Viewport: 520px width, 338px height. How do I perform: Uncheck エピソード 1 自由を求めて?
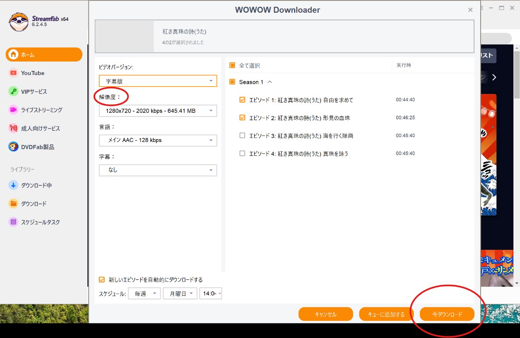[242, 100]
